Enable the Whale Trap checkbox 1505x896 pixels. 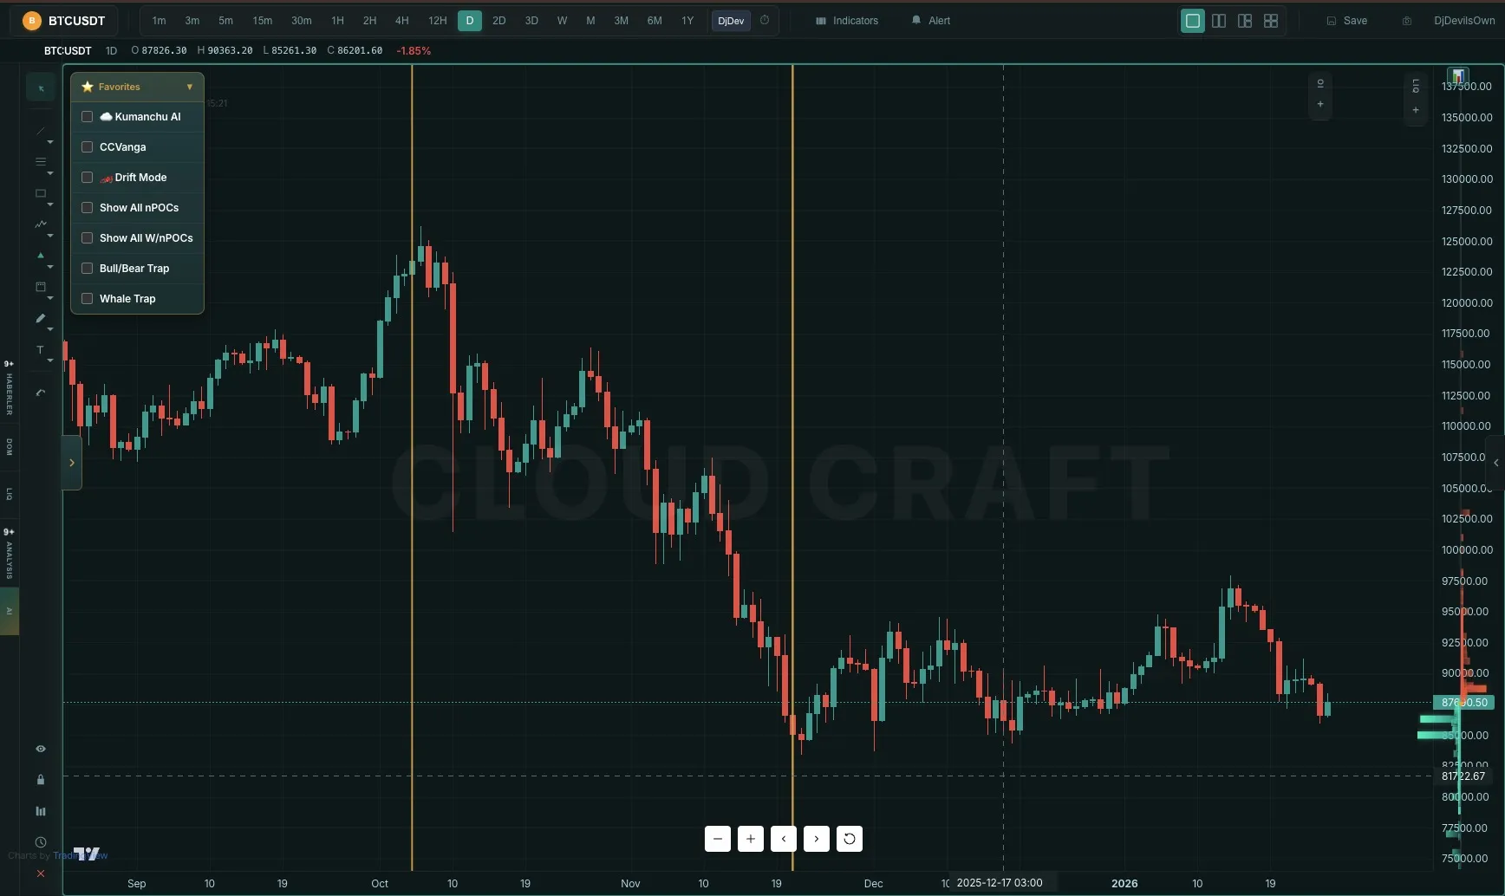click(x=87, y=299)
